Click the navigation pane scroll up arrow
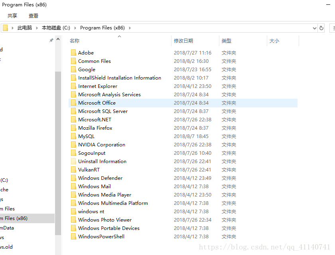Viewport: 335px width, 255px height. [x=58, y=39]
